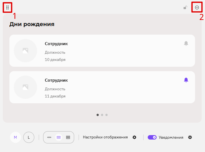The width and height of the screenshot is (205, 152).
Task: Open the Уведомления gear icon
Action: click(190, 137)
